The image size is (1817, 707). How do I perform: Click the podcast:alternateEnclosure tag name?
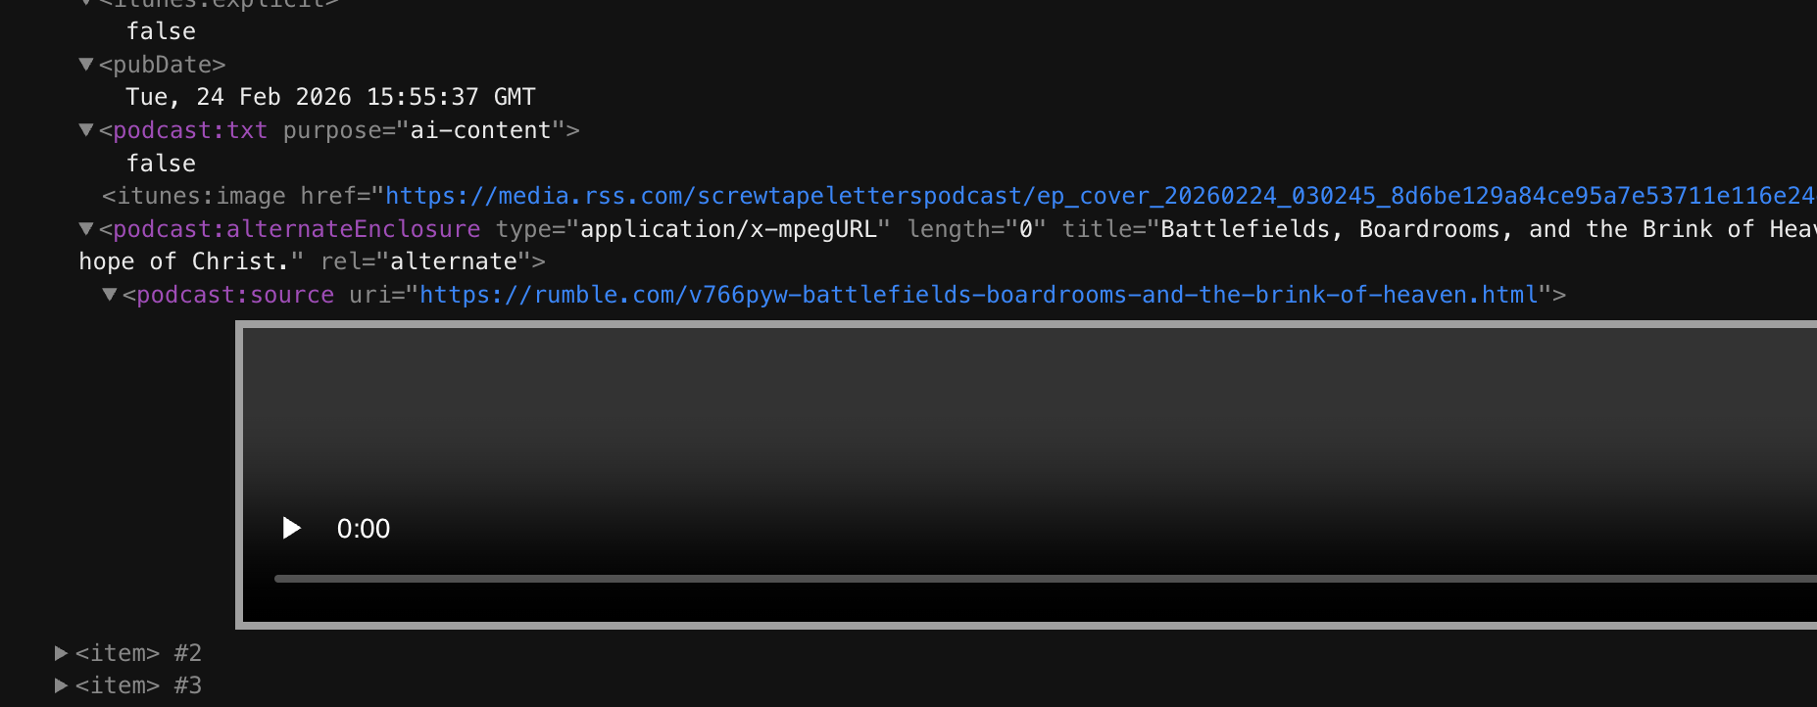pyautogui.click(x=297, y=229)
